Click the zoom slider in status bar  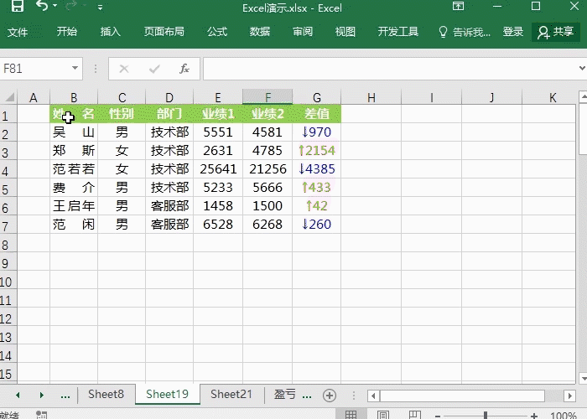[484, 415]
